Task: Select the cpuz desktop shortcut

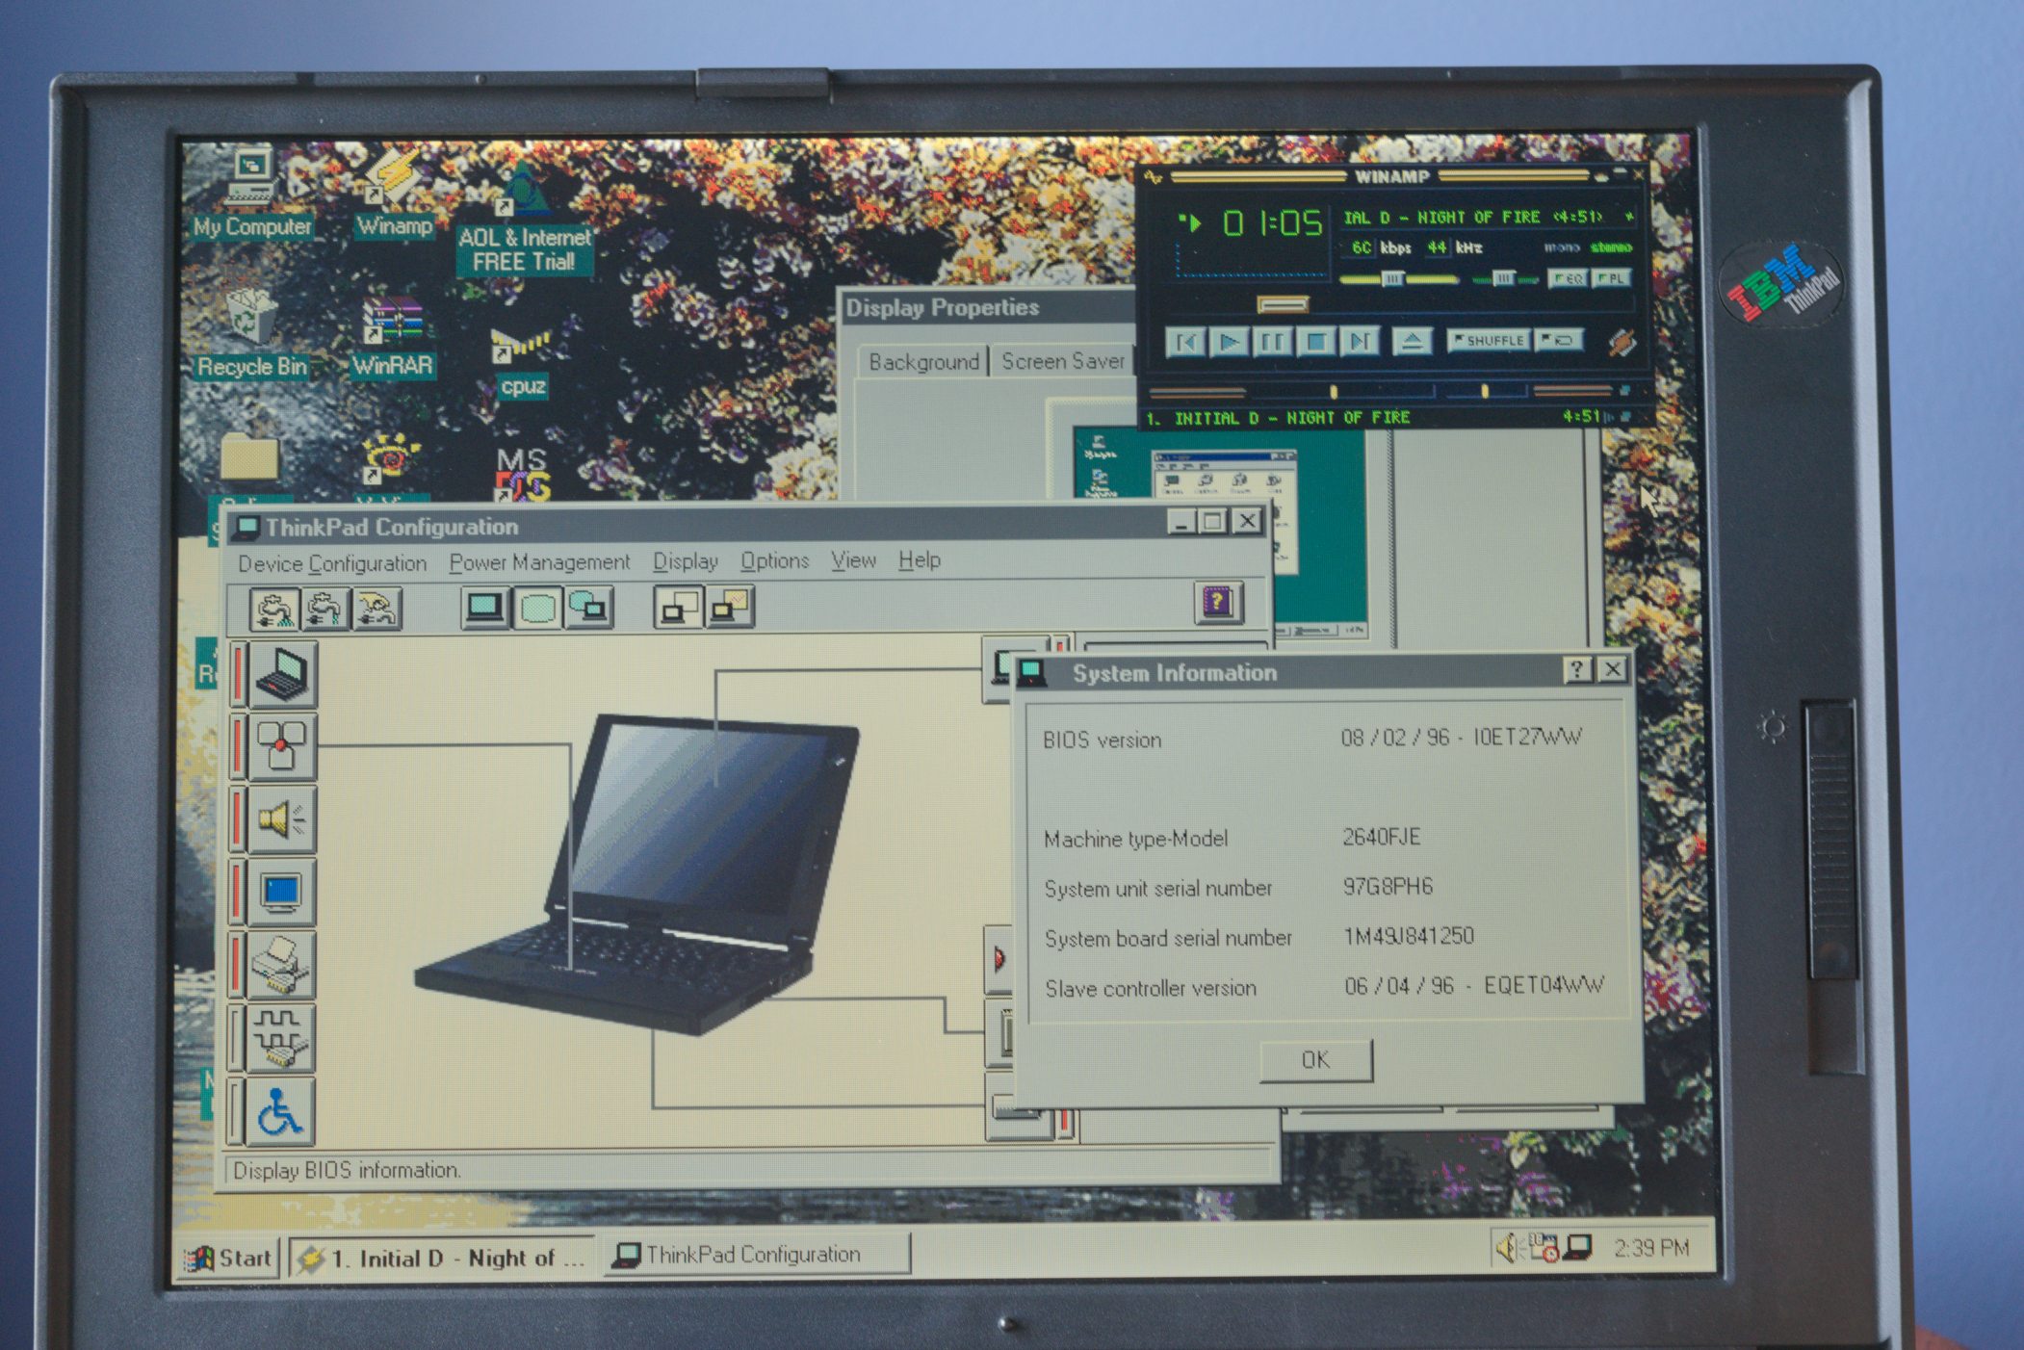Action: point(522,362)
